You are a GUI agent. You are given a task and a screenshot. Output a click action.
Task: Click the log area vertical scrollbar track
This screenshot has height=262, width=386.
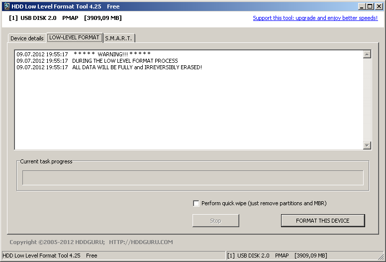[367, 100]
